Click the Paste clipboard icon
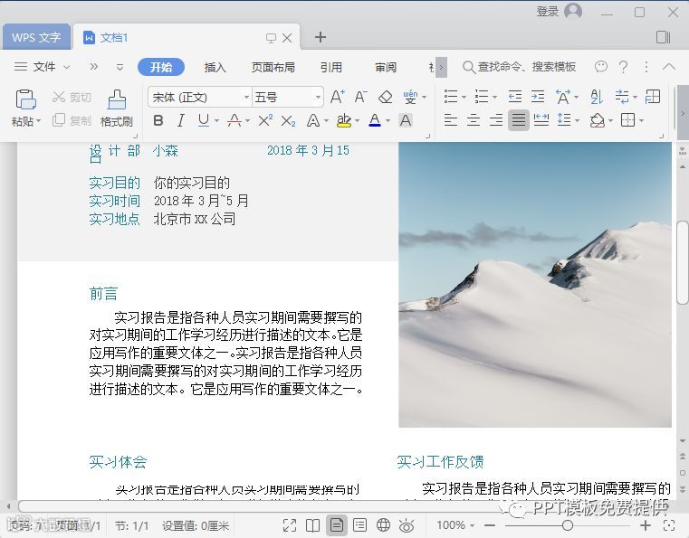 click(25, 99)
